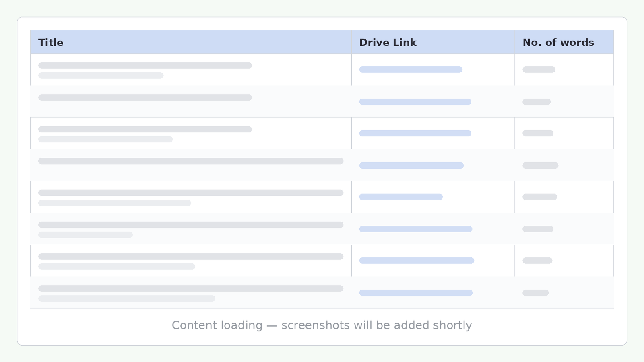Open the seventh row's Drive link placeholder
Screen dimensions: 644x362
coord(417,261)
